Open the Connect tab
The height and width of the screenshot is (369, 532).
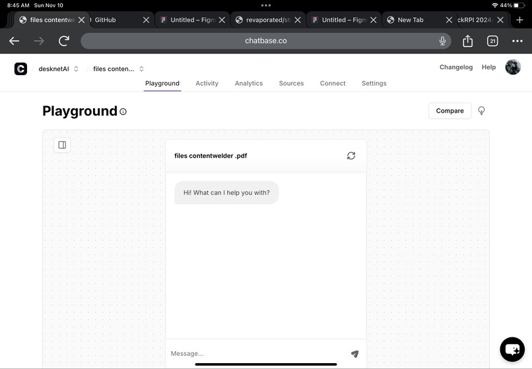[x=333, y=84]
